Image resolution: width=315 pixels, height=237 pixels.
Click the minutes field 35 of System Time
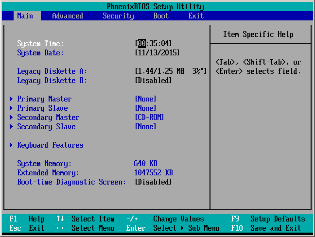pos(154,43)
